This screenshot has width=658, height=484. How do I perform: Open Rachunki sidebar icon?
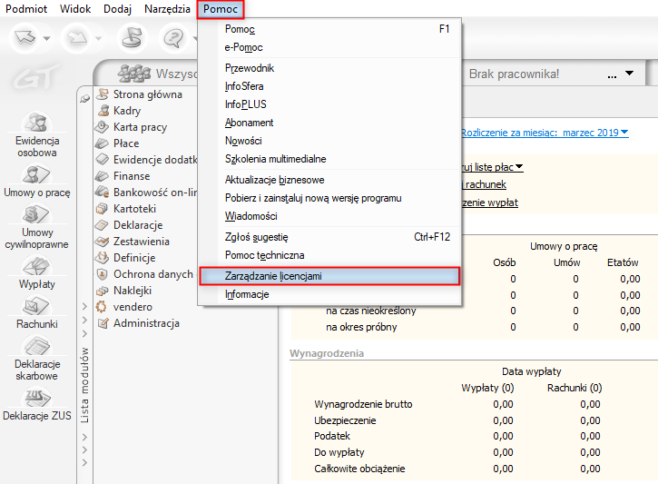tap(37, 313)
